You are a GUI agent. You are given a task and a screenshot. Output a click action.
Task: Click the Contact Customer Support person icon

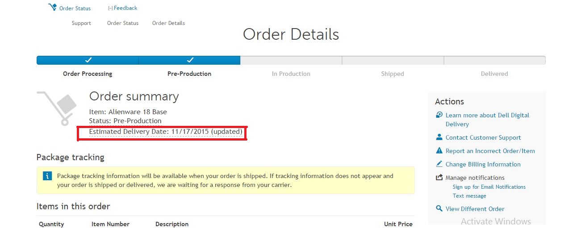coord(439,137)
